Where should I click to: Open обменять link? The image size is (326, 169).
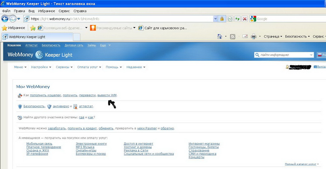[x=106, y=128]
